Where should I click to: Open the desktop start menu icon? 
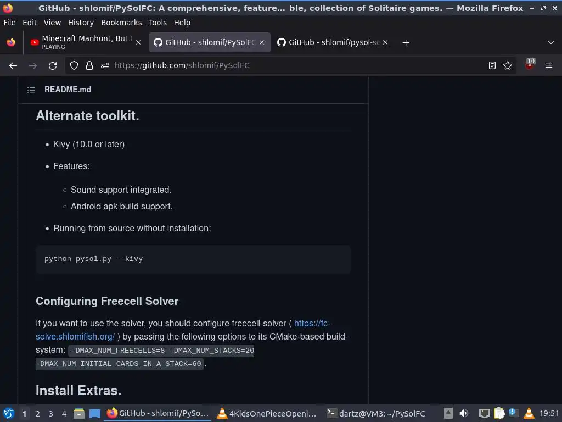[9, 413]
